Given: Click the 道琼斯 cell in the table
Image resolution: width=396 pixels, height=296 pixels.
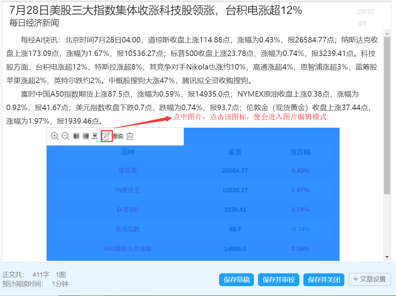Looking at the screenshot, I should click(x=127, y=171).
